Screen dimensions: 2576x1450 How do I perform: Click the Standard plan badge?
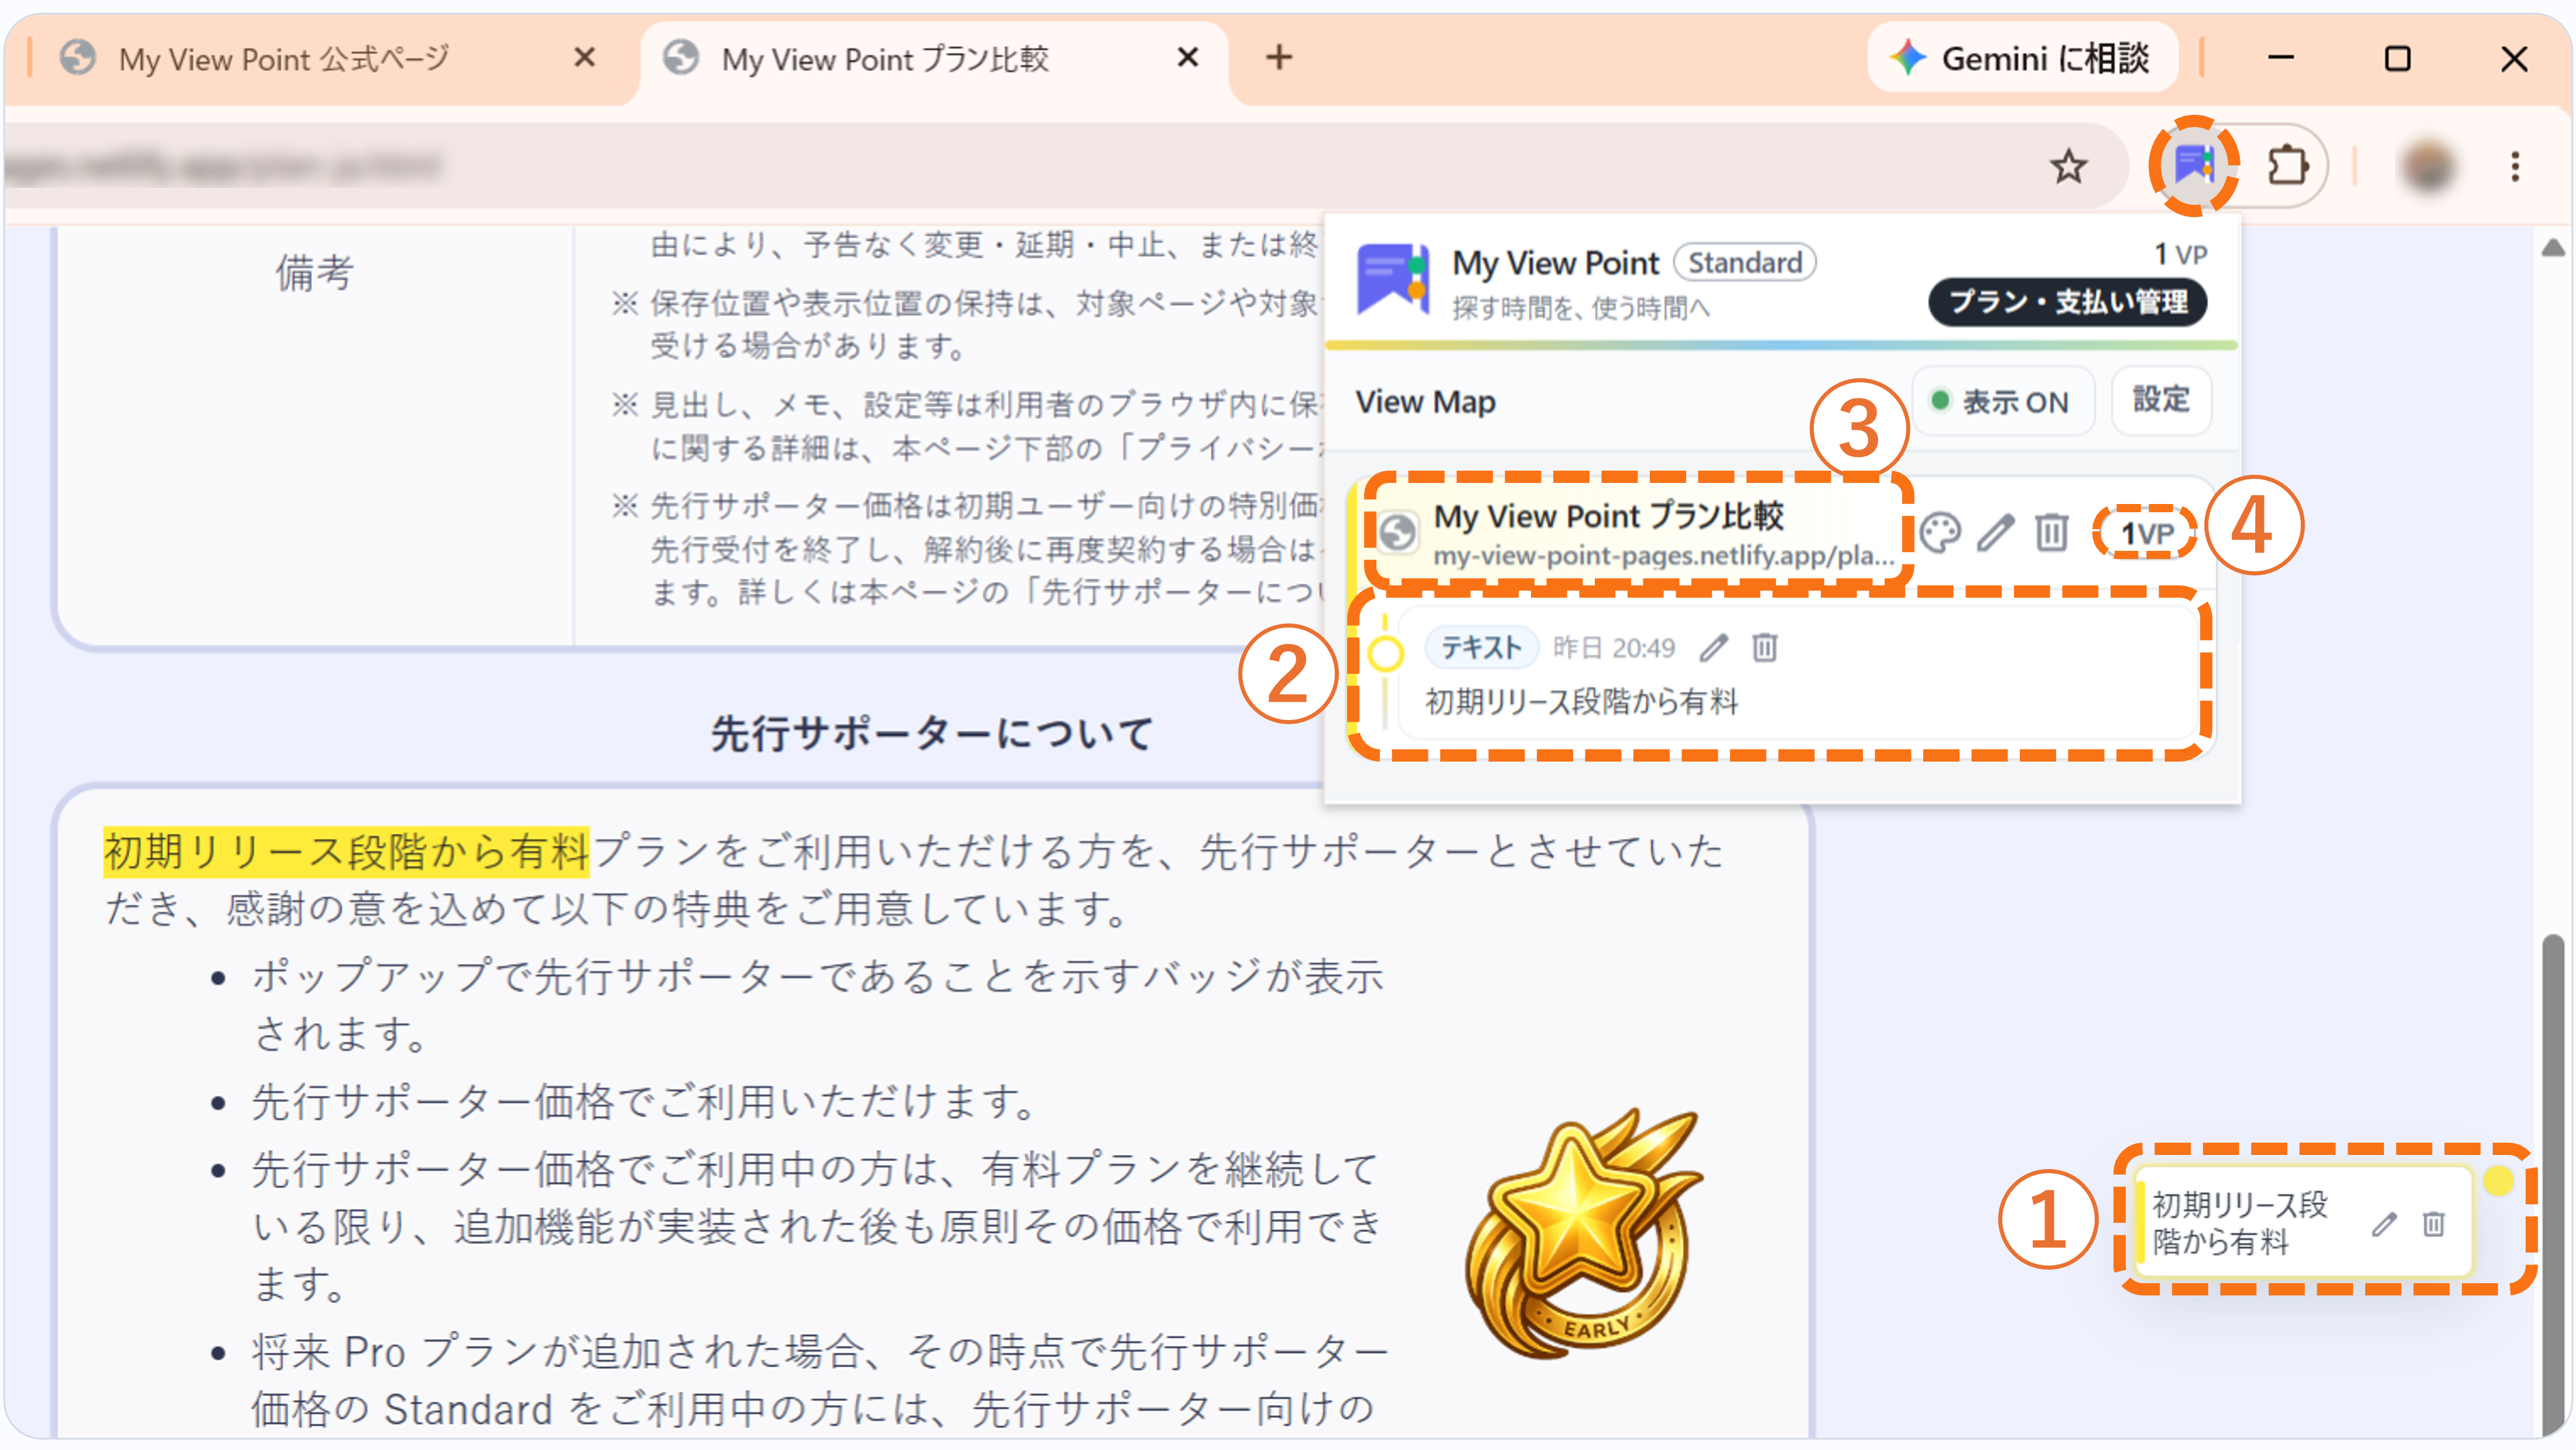click(1745, 262)
